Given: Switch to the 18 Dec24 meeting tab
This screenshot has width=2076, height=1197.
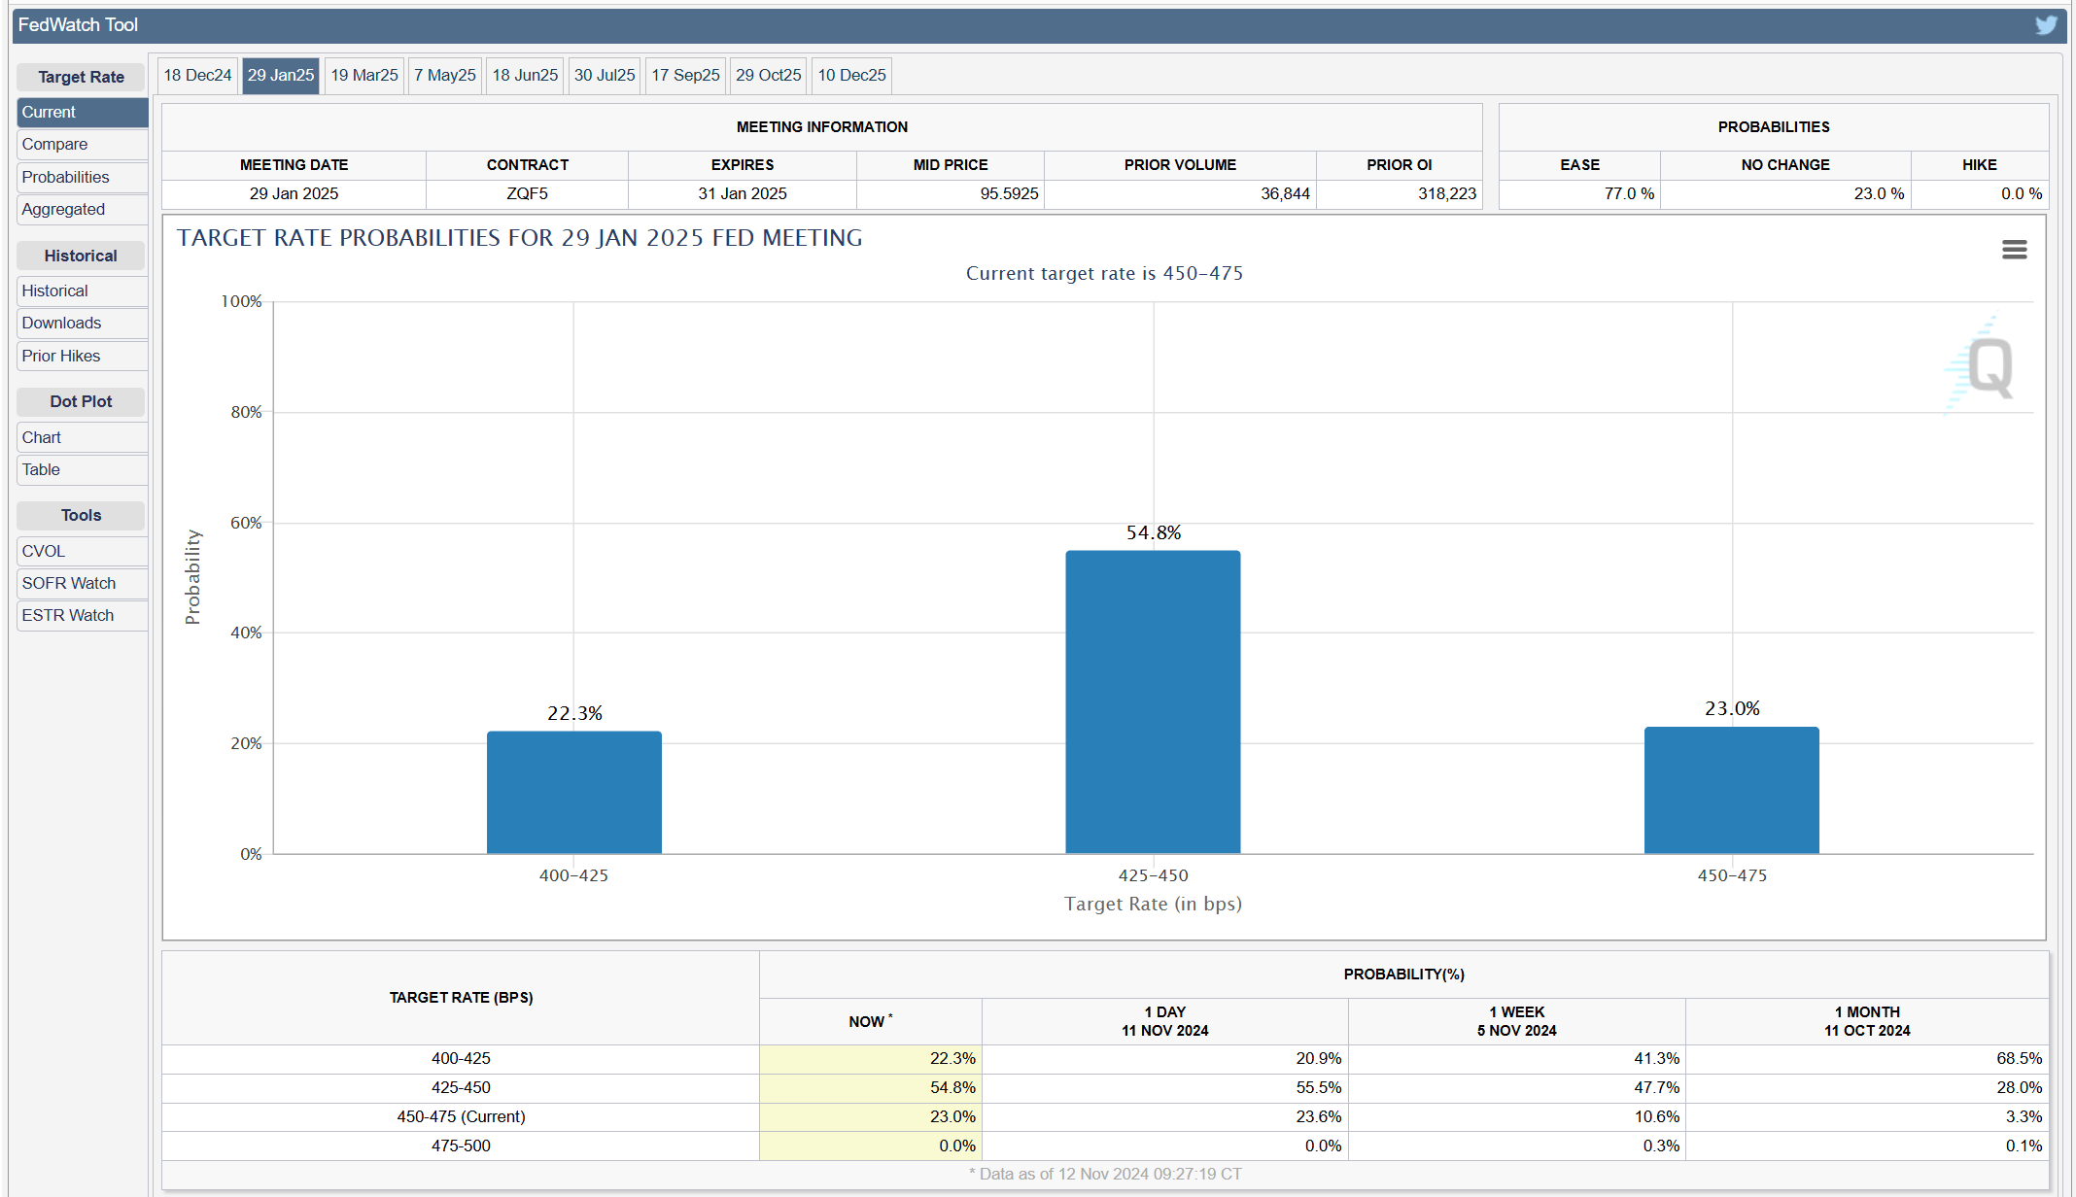Looking at the screenshot, I should (197, 75).
